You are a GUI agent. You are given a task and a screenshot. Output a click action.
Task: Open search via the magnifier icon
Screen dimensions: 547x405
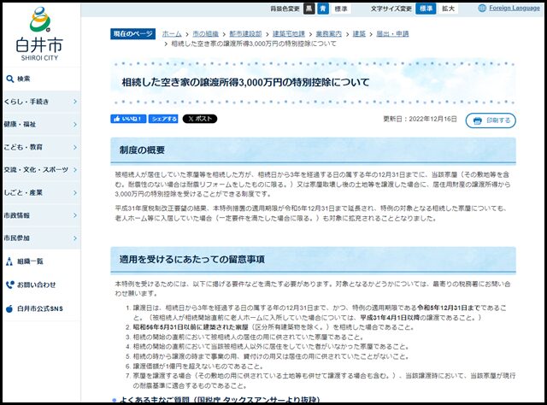pyautogui.click(x=10, y=79)
